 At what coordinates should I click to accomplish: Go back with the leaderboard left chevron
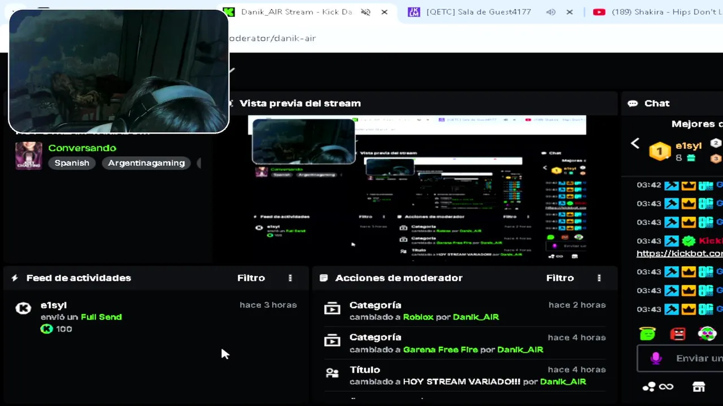tap(635, 144)
